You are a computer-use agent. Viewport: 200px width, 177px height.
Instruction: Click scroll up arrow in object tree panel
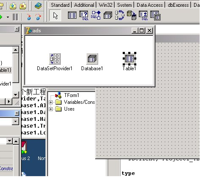click(15, 50)
